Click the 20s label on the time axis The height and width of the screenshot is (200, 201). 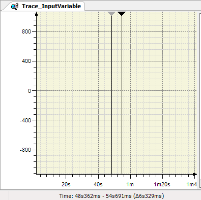click(x=66, y=184)
